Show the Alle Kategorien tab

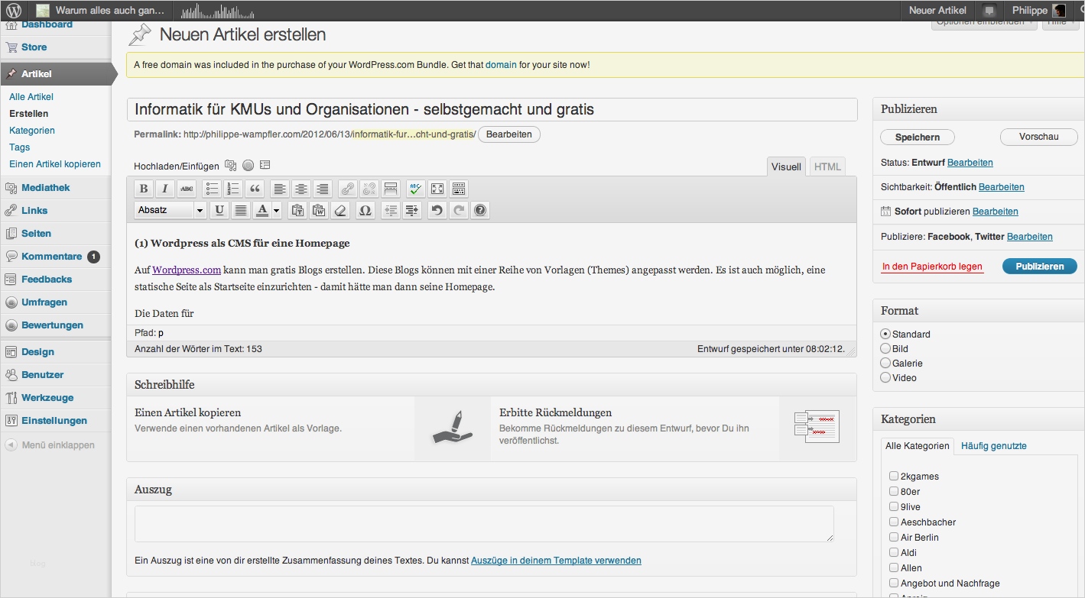(918, 445)
